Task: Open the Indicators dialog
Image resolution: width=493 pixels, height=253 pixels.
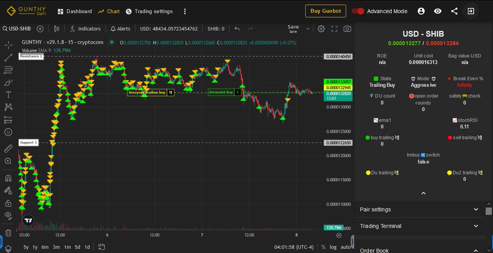Action: [x=85, y=29]
